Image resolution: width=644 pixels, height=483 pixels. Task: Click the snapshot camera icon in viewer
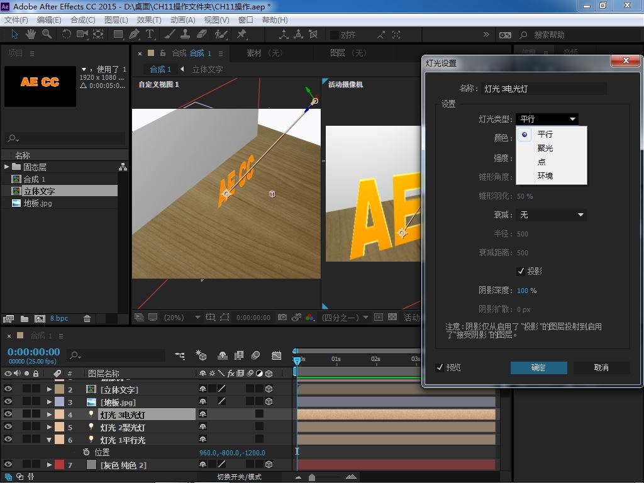click(x=282, y=317)
